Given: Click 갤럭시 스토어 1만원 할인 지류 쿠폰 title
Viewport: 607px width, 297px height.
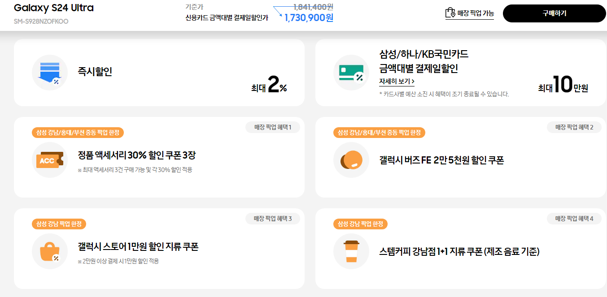Looking at the screenshot, I should 138,247.
